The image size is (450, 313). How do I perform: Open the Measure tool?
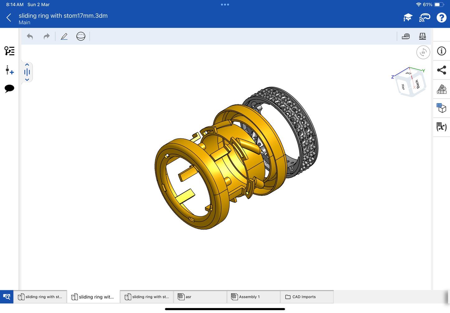click(405, 36)
